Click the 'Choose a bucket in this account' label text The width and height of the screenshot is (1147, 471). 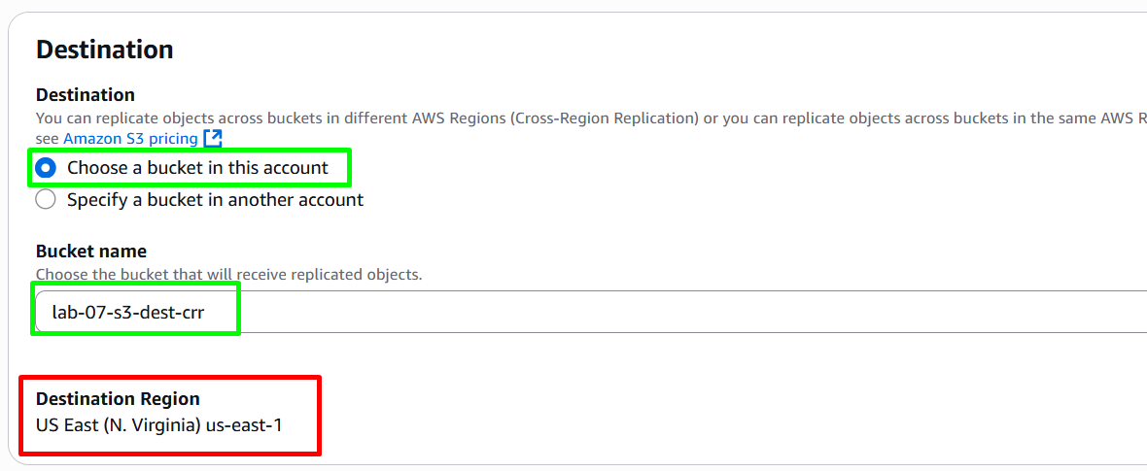(197, 168)
